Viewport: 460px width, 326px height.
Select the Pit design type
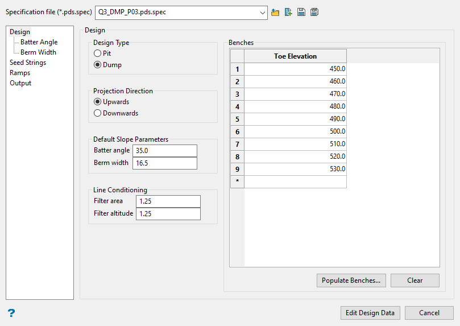pos(98,53)
